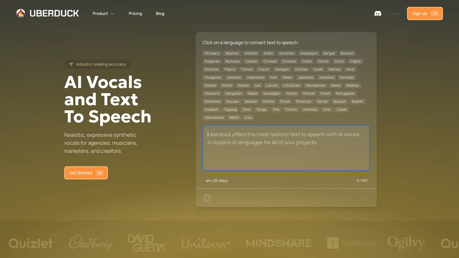Select the Swahili language chip
The image size is (459, 258).
(x=357, y=101)
